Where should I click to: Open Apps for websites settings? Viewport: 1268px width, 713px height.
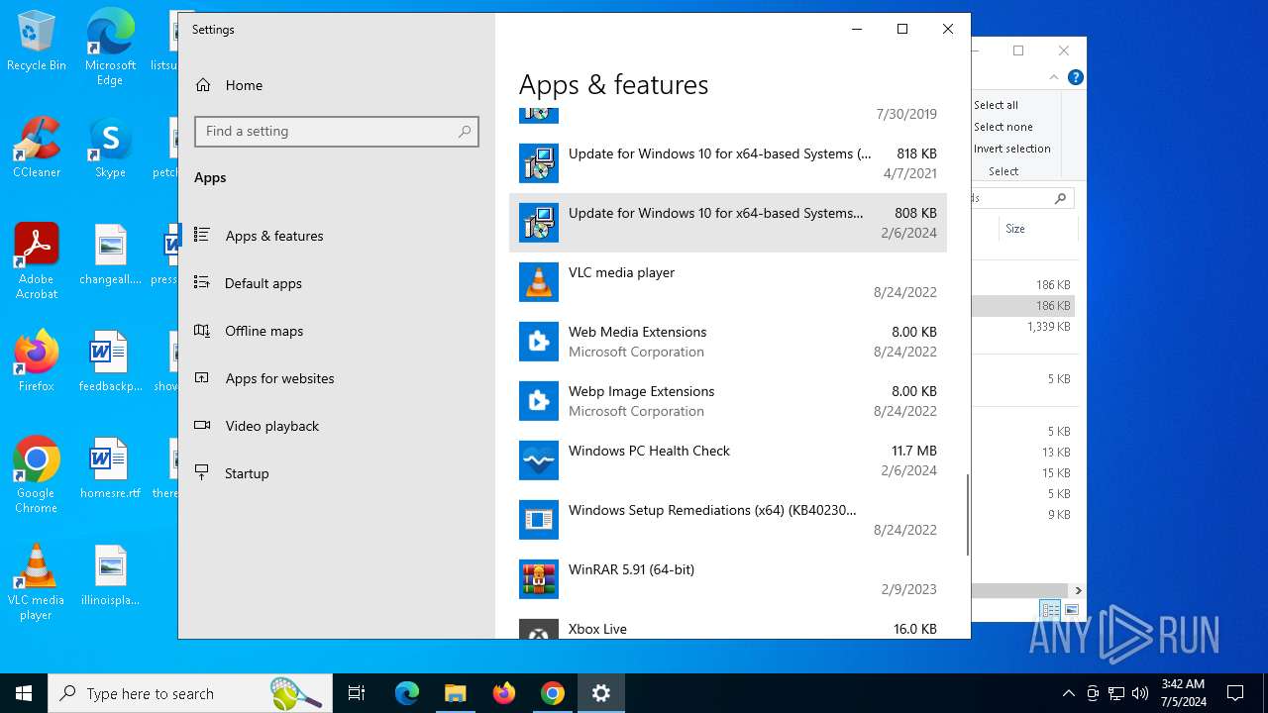[337, 378]
